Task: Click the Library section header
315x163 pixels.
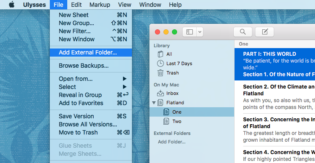Action: (162, 46)
